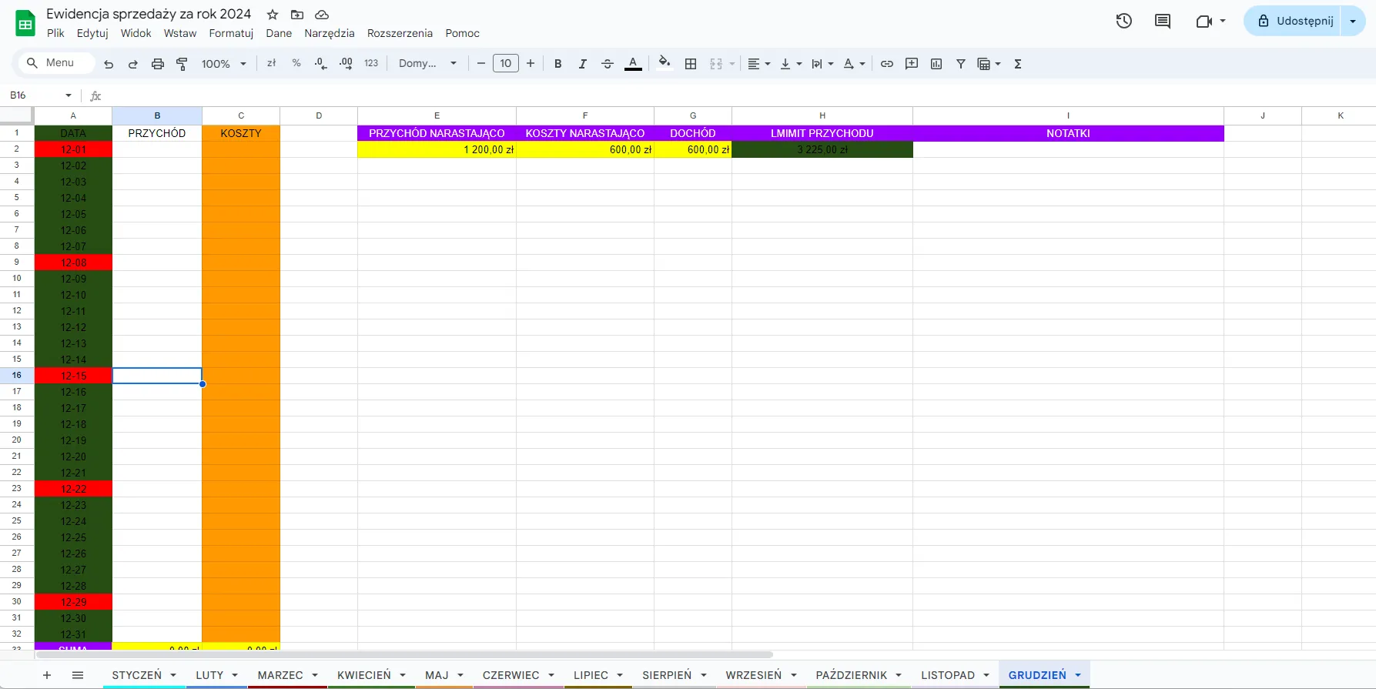This screenshot has height=689, width=1376.
Task: Open borders options
Action: click(691, 64)
